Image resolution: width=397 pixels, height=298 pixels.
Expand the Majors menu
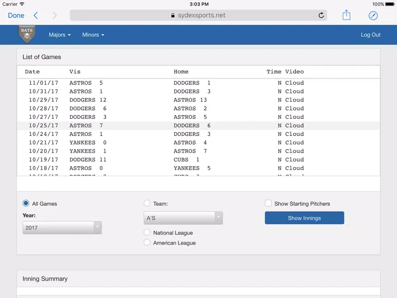pyautogui.click(x=60, y=35)
